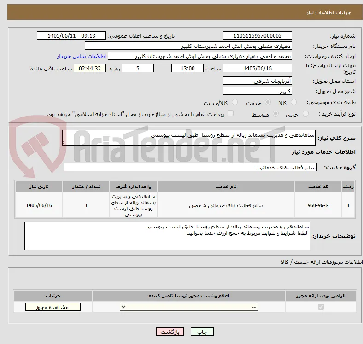This screenshot has width=363, height=344.
Task: Click the کد خدمت column header
Action: (318, 187)
